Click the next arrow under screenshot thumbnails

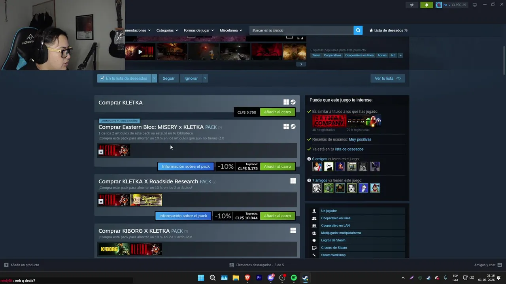click(x=301, y=64)
